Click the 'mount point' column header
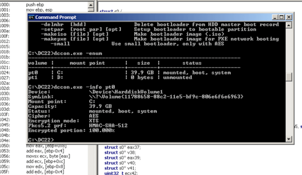Screen dimensions: 302x175 pos(87,63)
